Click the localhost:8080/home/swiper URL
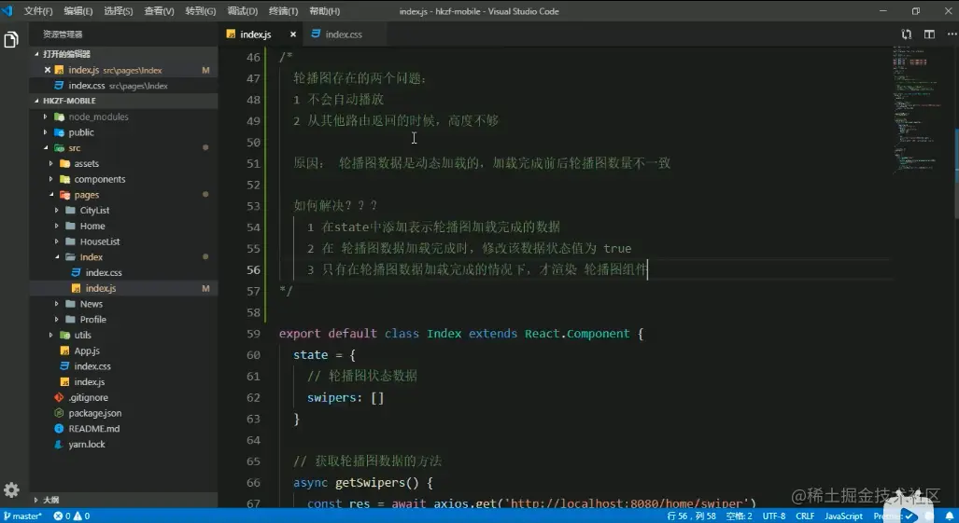This screenshot has height=523, width=959. point(628,504)
